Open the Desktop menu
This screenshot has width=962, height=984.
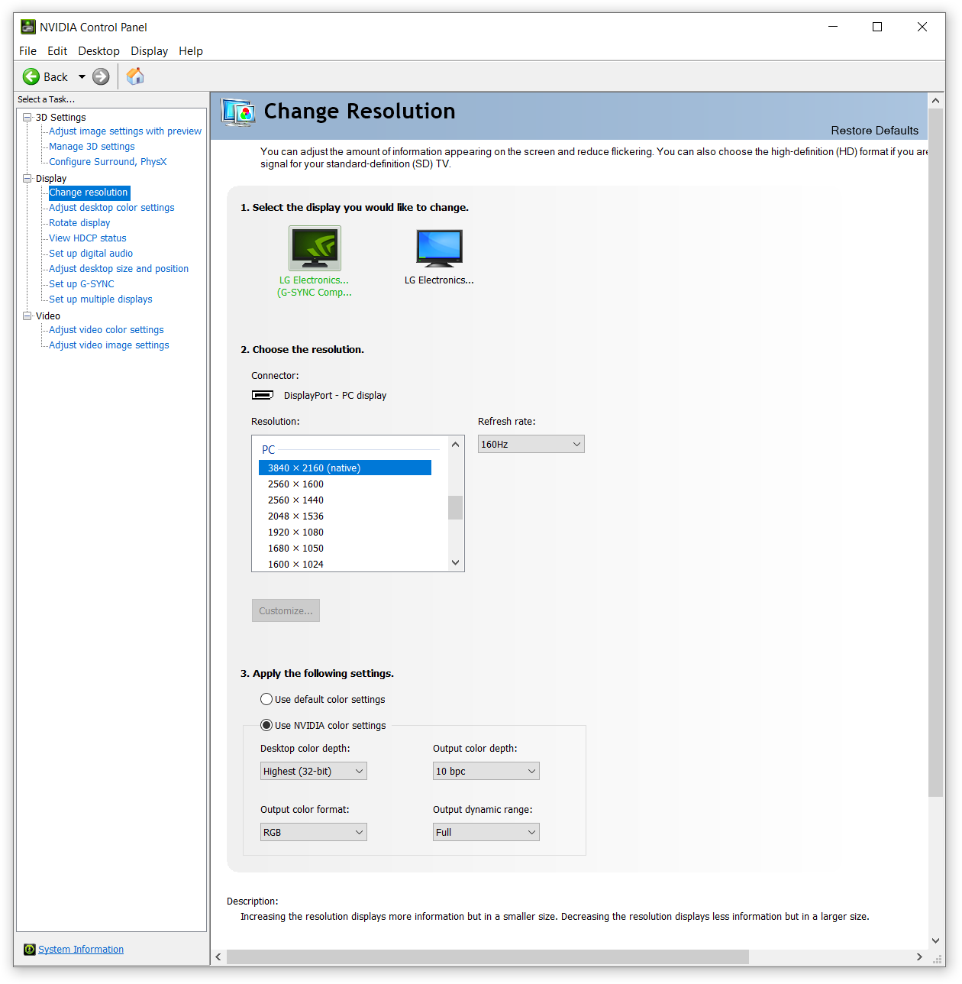(98, 51)
